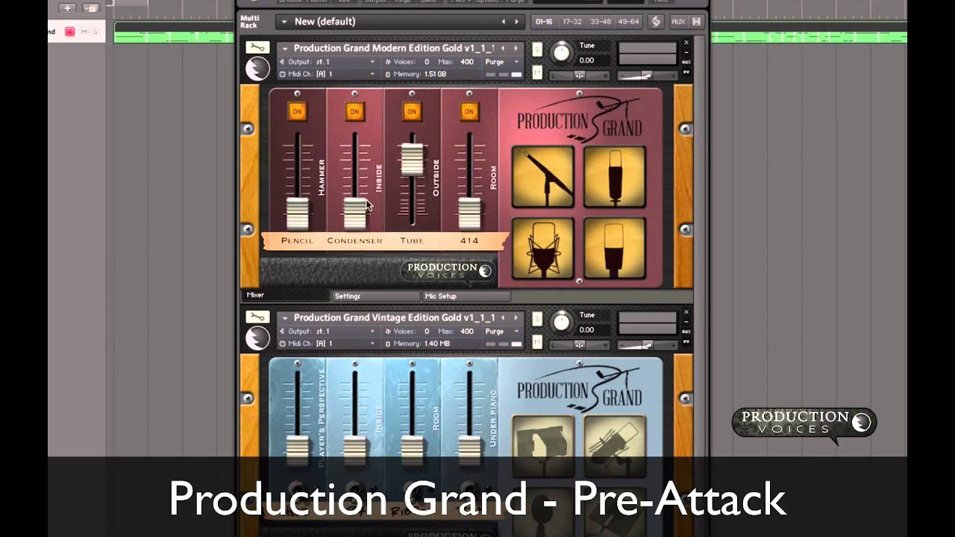
Task: Solo the Vintage Edition instrument
Action: pyautogui.click(x=537, y=318)
